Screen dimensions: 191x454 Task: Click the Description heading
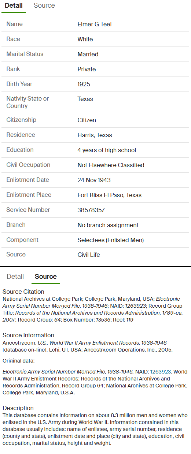(18, 408)
